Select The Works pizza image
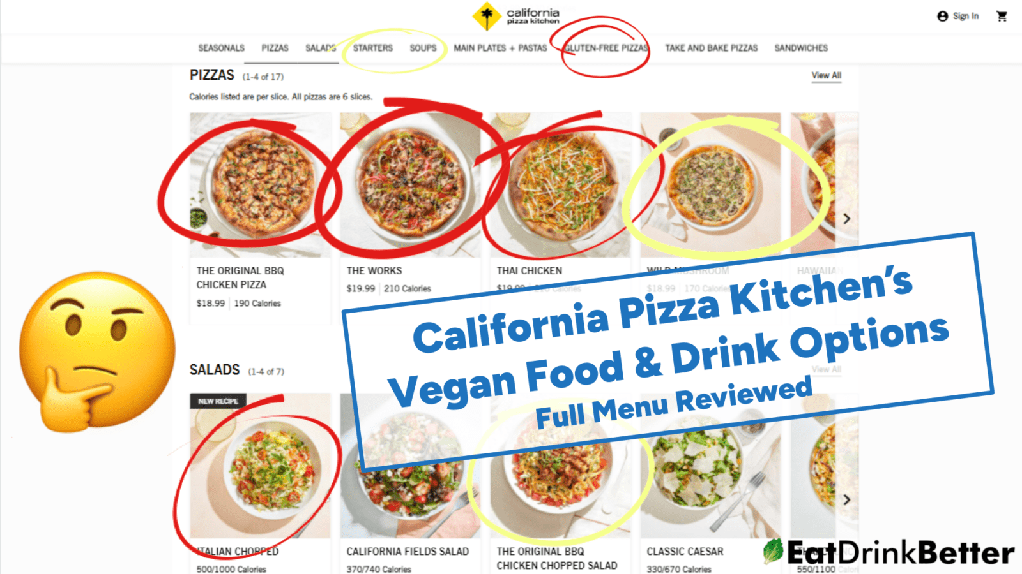This screenshot has width=1022, height=574. 410,185
